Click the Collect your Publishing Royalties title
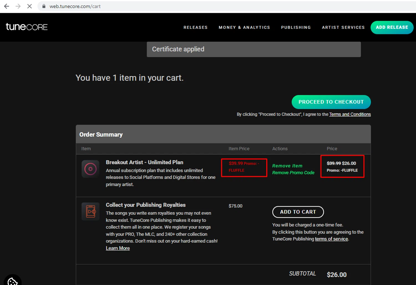The image size is (416, 285). tap(146, 205)
